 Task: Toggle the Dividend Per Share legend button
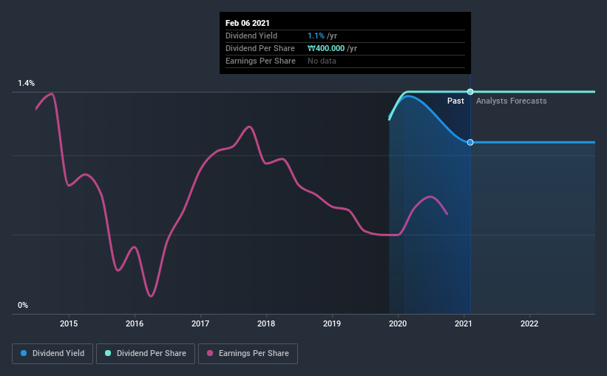146,354
